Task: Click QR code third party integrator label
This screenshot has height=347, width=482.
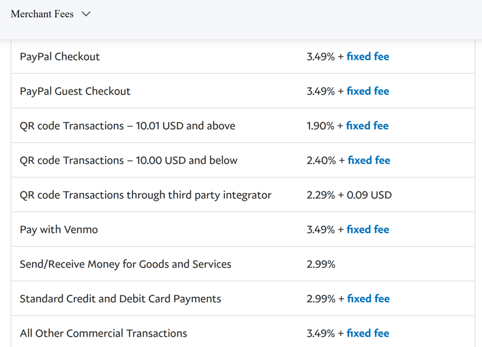Action: [x=145, y=195]
